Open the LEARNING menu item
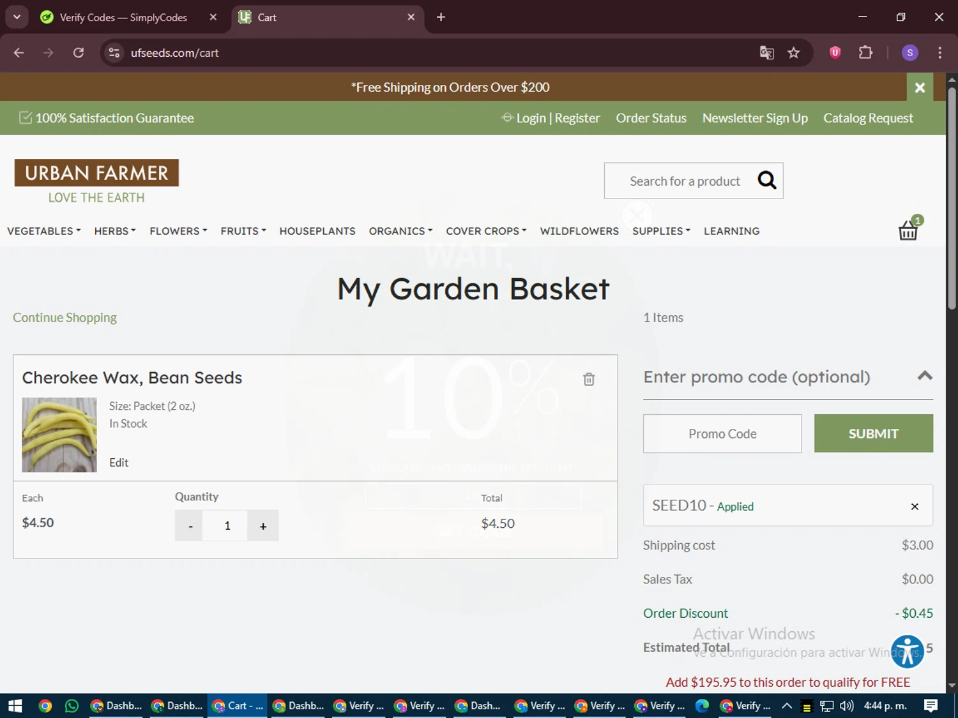 coord(732,231)
